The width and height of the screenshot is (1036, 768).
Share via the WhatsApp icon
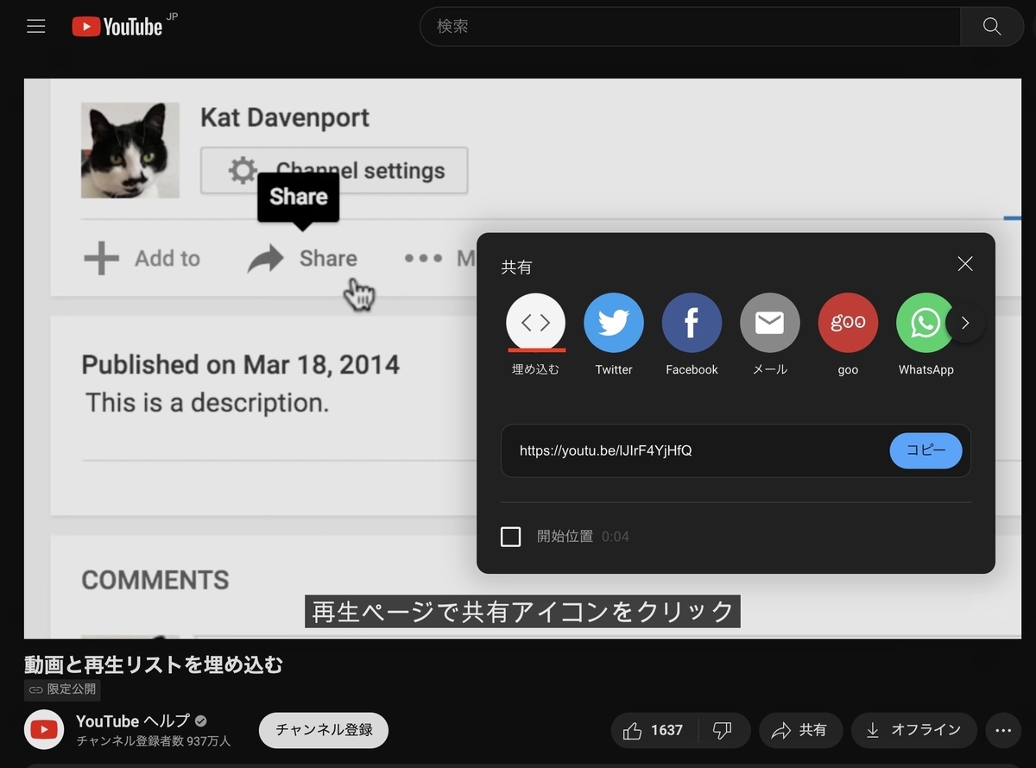pyautogui.click(x=925, y=323)
